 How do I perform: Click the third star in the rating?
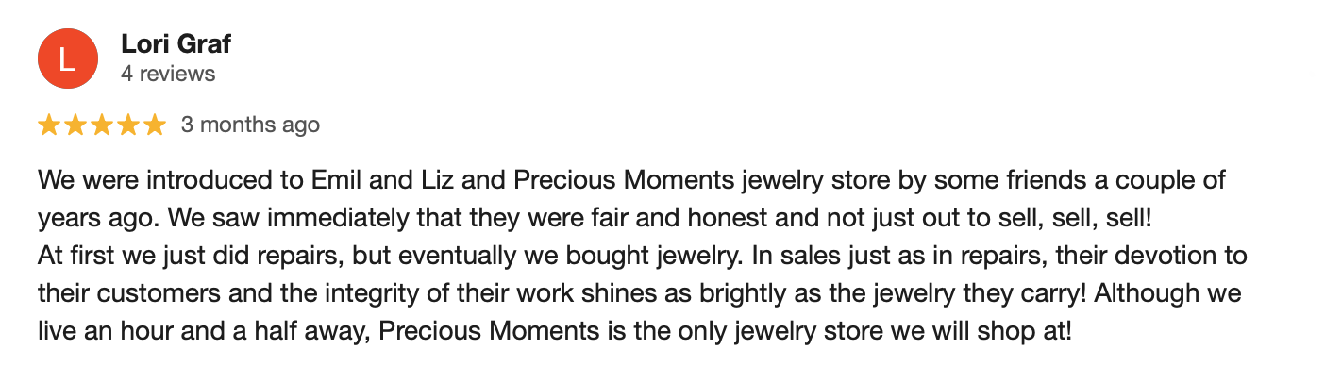tap(102, 125)
